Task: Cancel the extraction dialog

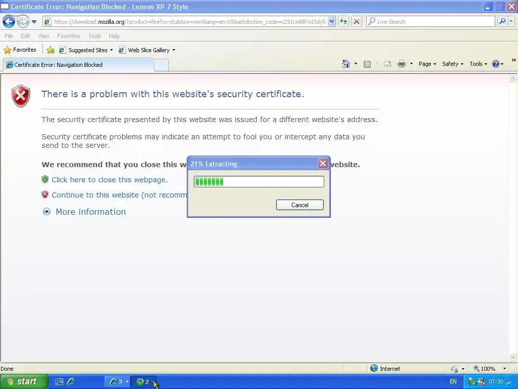Action: click(x=299, y=205)
